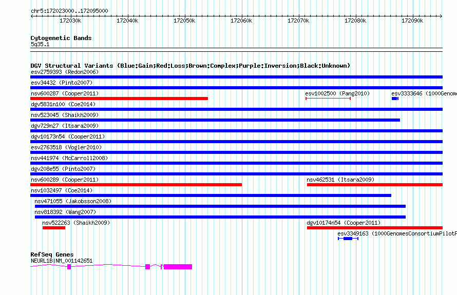This screenshot has height=295, width=457.
Task: Select the small blue esv3333646 feature glyph
Action: (395, 99)
